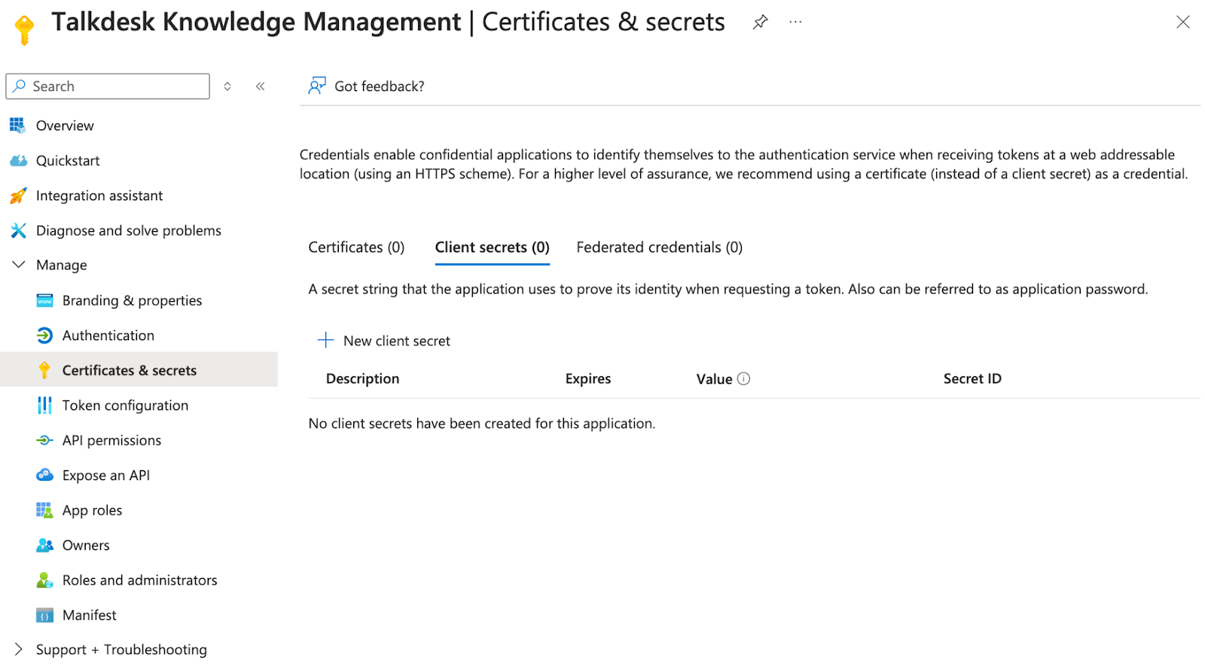Select Client secrets (0) tab
Viewport: 1205px width, 672px height.
pyautogui.click(x=493, y=248)
